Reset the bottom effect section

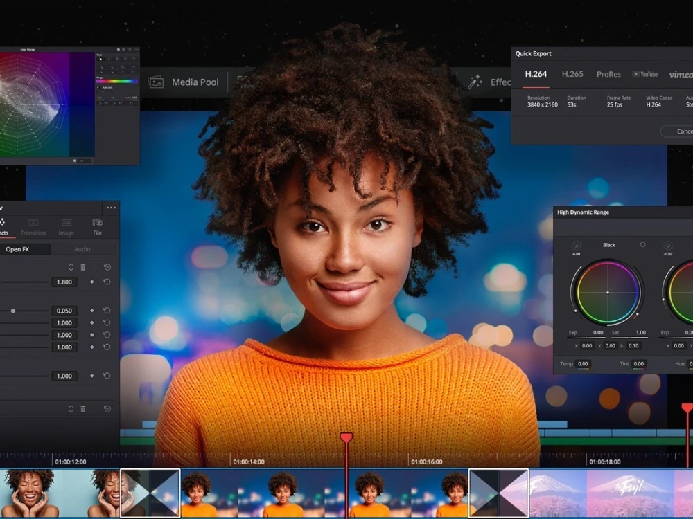[x=107, y=409]
